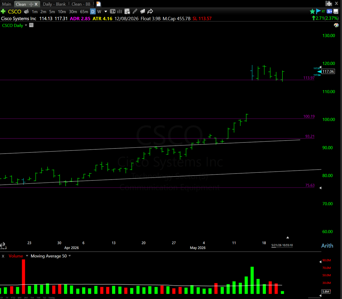Toggle the D daily time frame
Image resolution: width=342 pixels, height=299 pixels.
(x=93, y=12)
